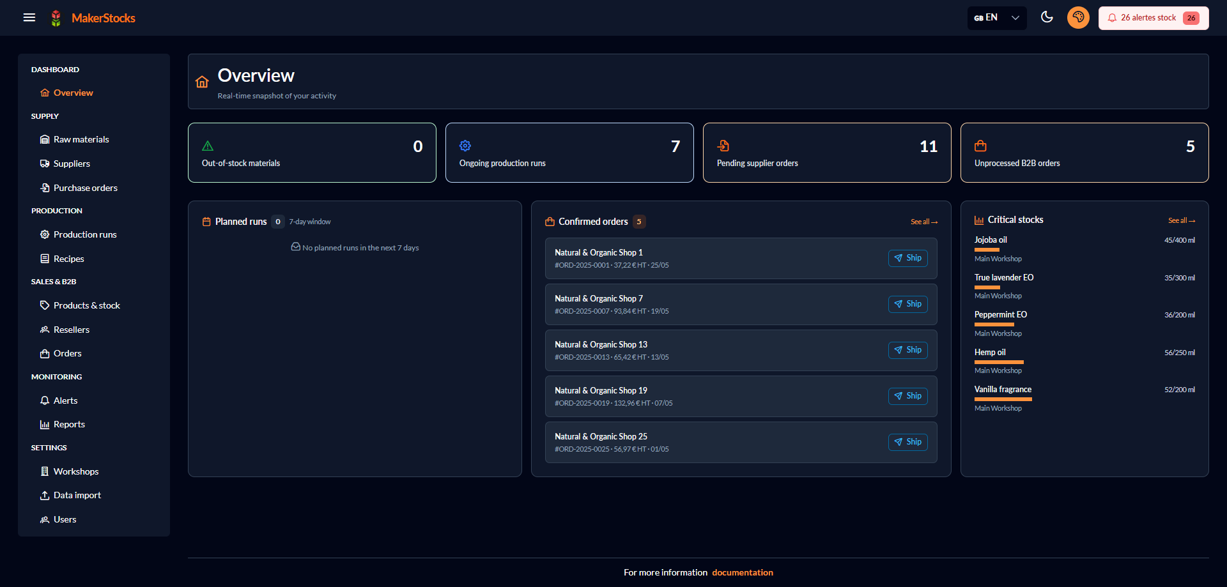The height and width of the screenshot is (587, 1227).
Task: Ship order for Natural & Organic Shop 25
Action: [908, 442]
